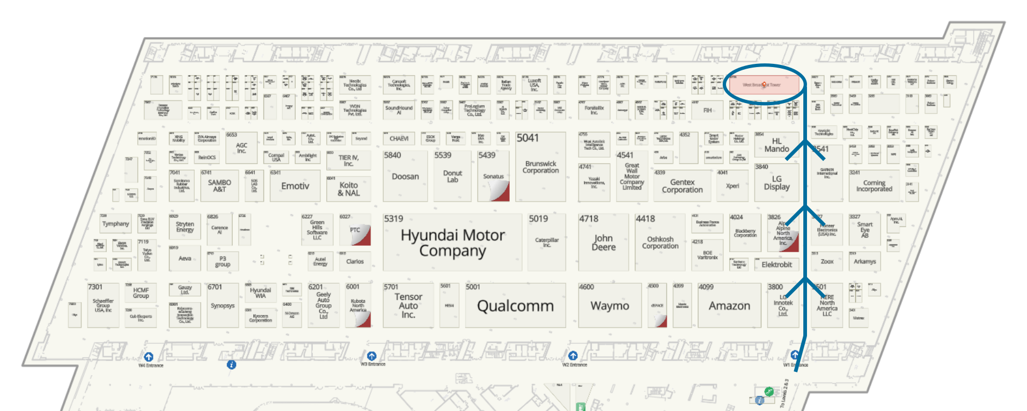Click the John Deere booth 4718
This screenshot has height=411, width=1027.
(603, 242)
